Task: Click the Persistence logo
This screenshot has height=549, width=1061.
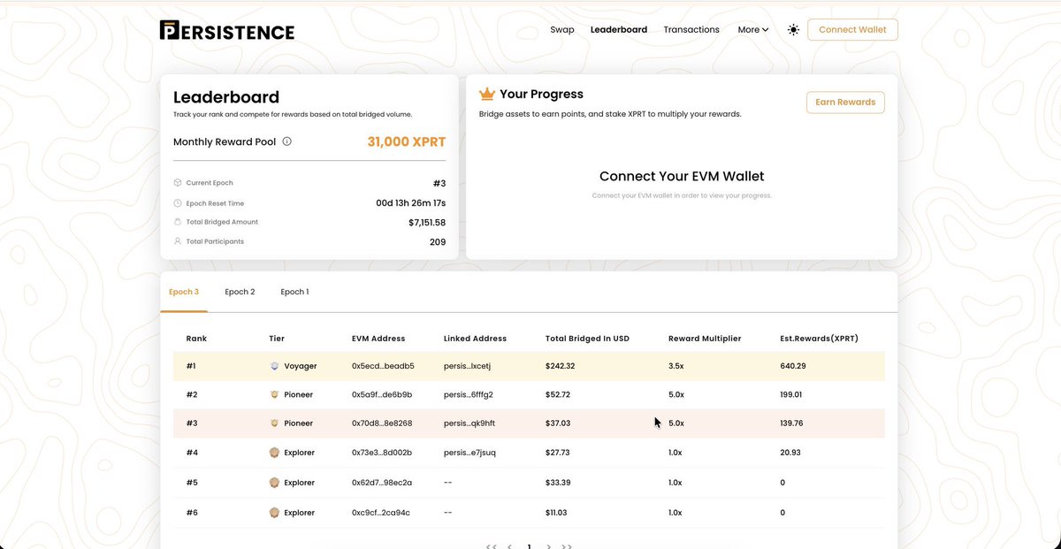Action: click(227, 30)
